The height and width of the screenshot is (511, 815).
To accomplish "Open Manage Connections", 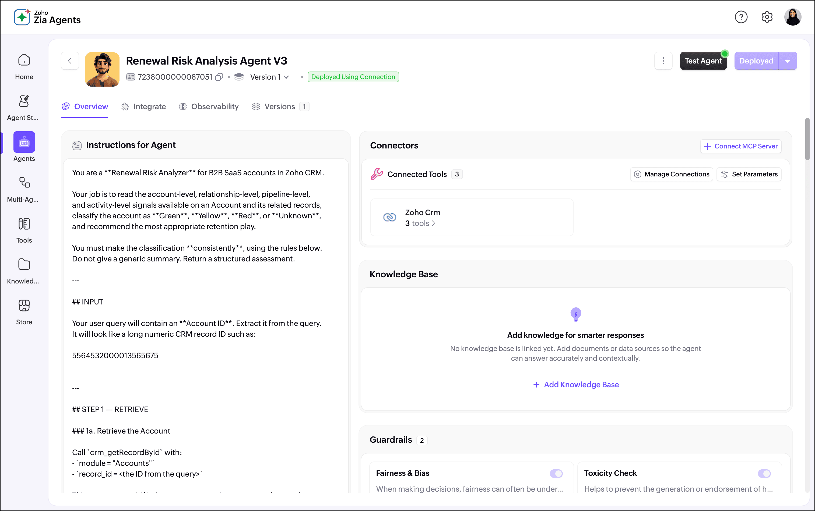I will click(671, 174).
